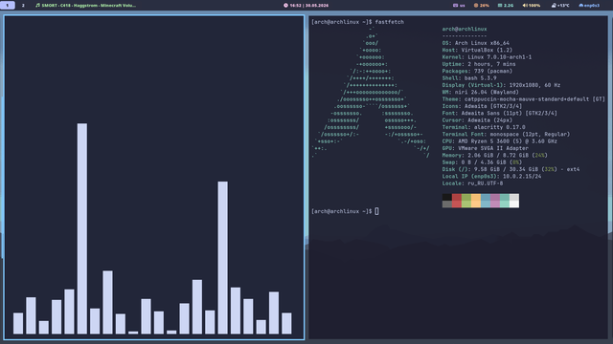This screenshot has width=613, height=344.
Task: Click the 'Disk (/): 9.58 GiB' line
Action: point(511,169)
